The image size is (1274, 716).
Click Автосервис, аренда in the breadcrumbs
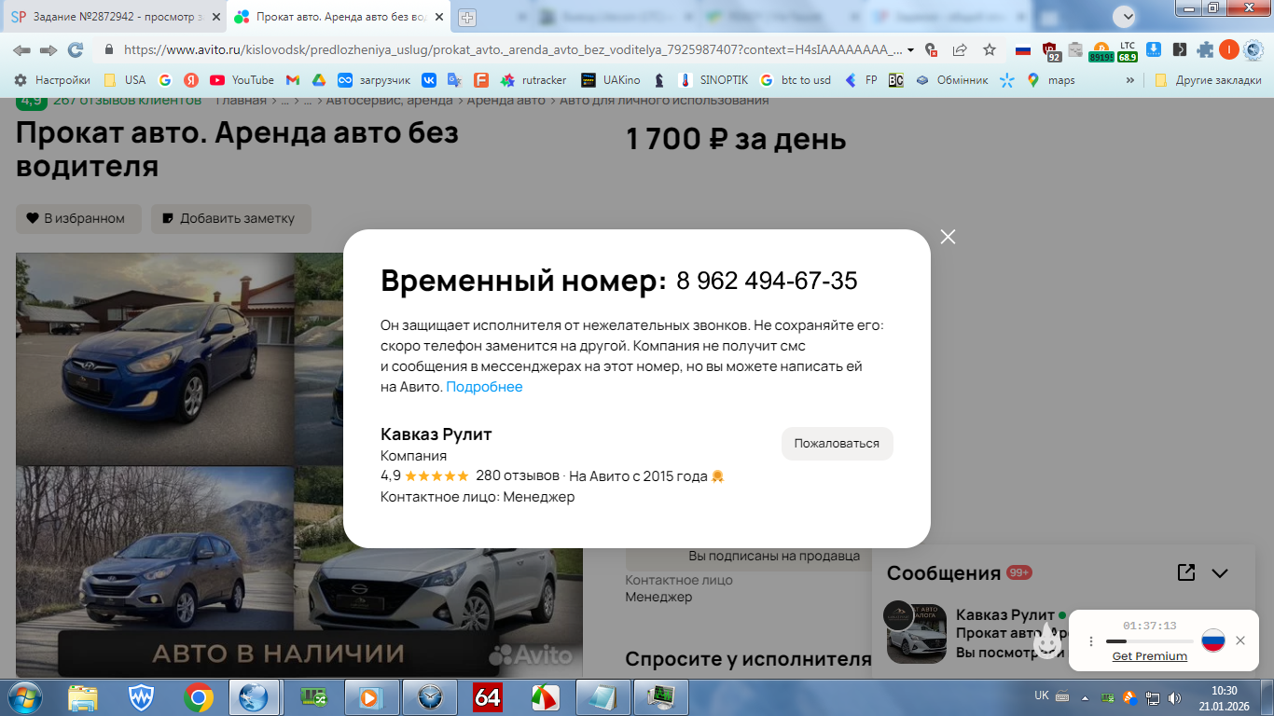(390, 100)
